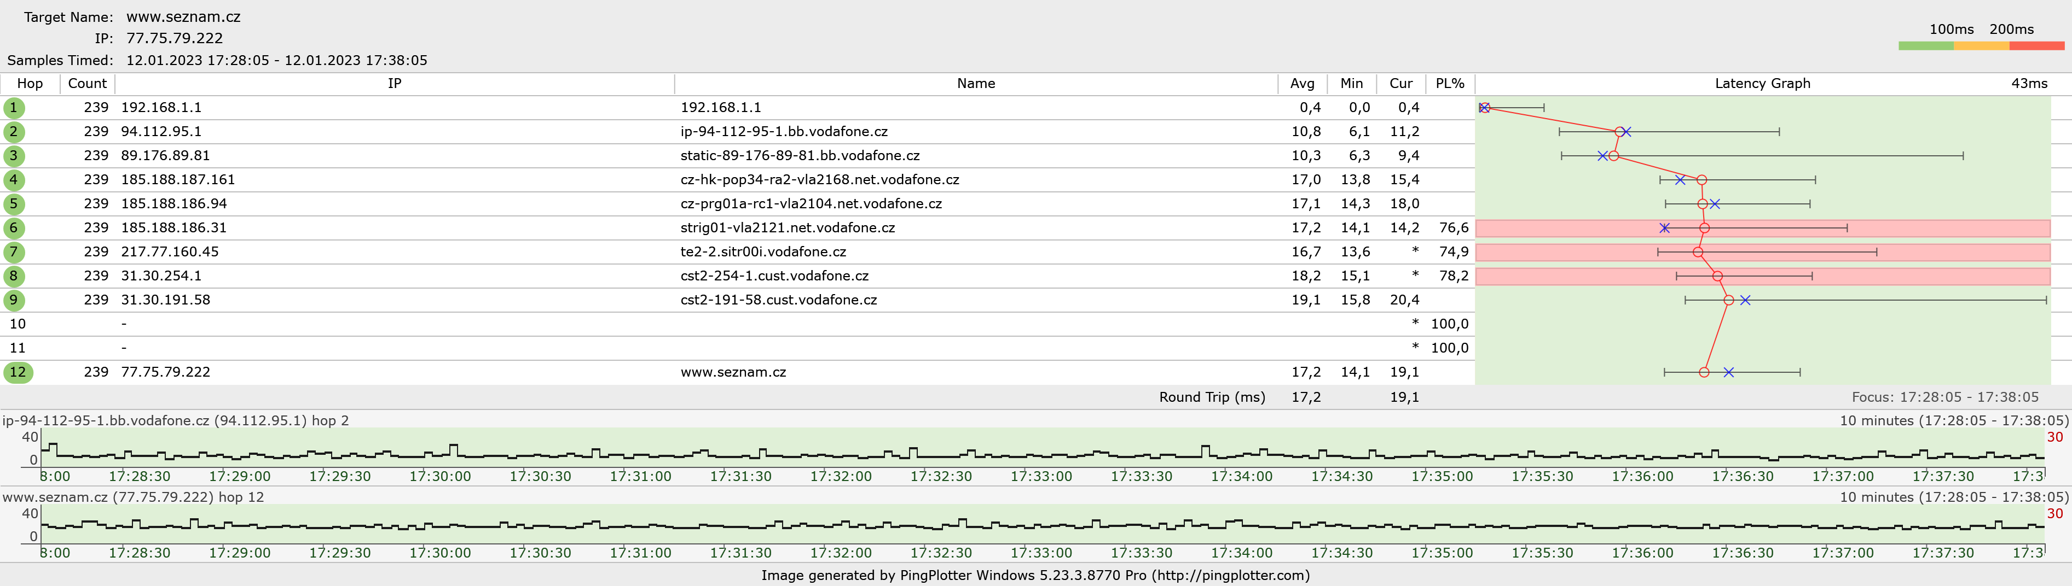Click the green hop 1 circle icon
The image size is (2072, 586).
(14, 108)
